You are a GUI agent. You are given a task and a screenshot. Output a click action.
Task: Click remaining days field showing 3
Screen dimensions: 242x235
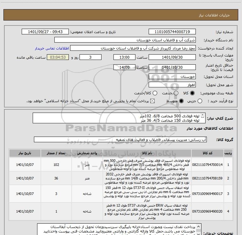coord(91,57)
